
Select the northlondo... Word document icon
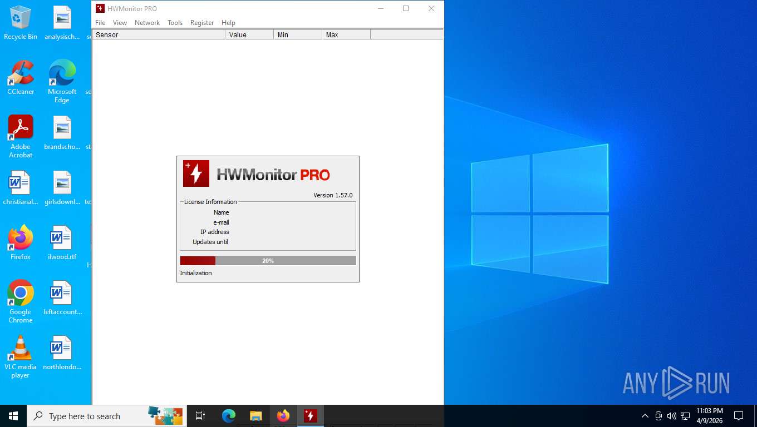62,353
